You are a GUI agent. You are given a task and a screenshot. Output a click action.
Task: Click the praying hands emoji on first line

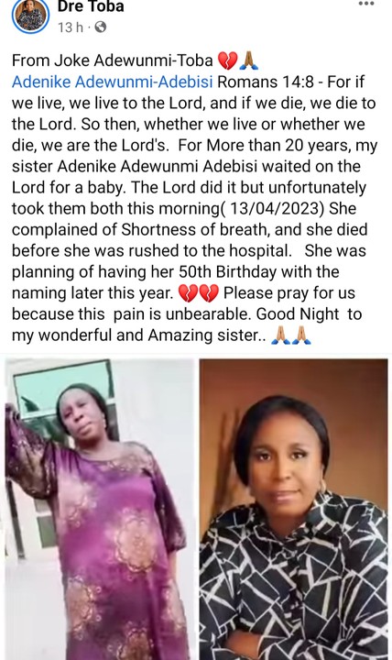tap(248, 61)
